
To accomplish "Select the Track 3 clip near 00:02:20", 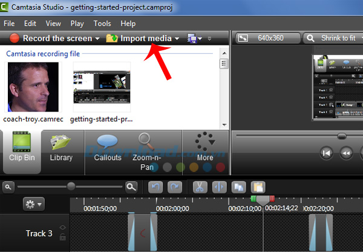I will pyautogui.click(x=321, y=233).
